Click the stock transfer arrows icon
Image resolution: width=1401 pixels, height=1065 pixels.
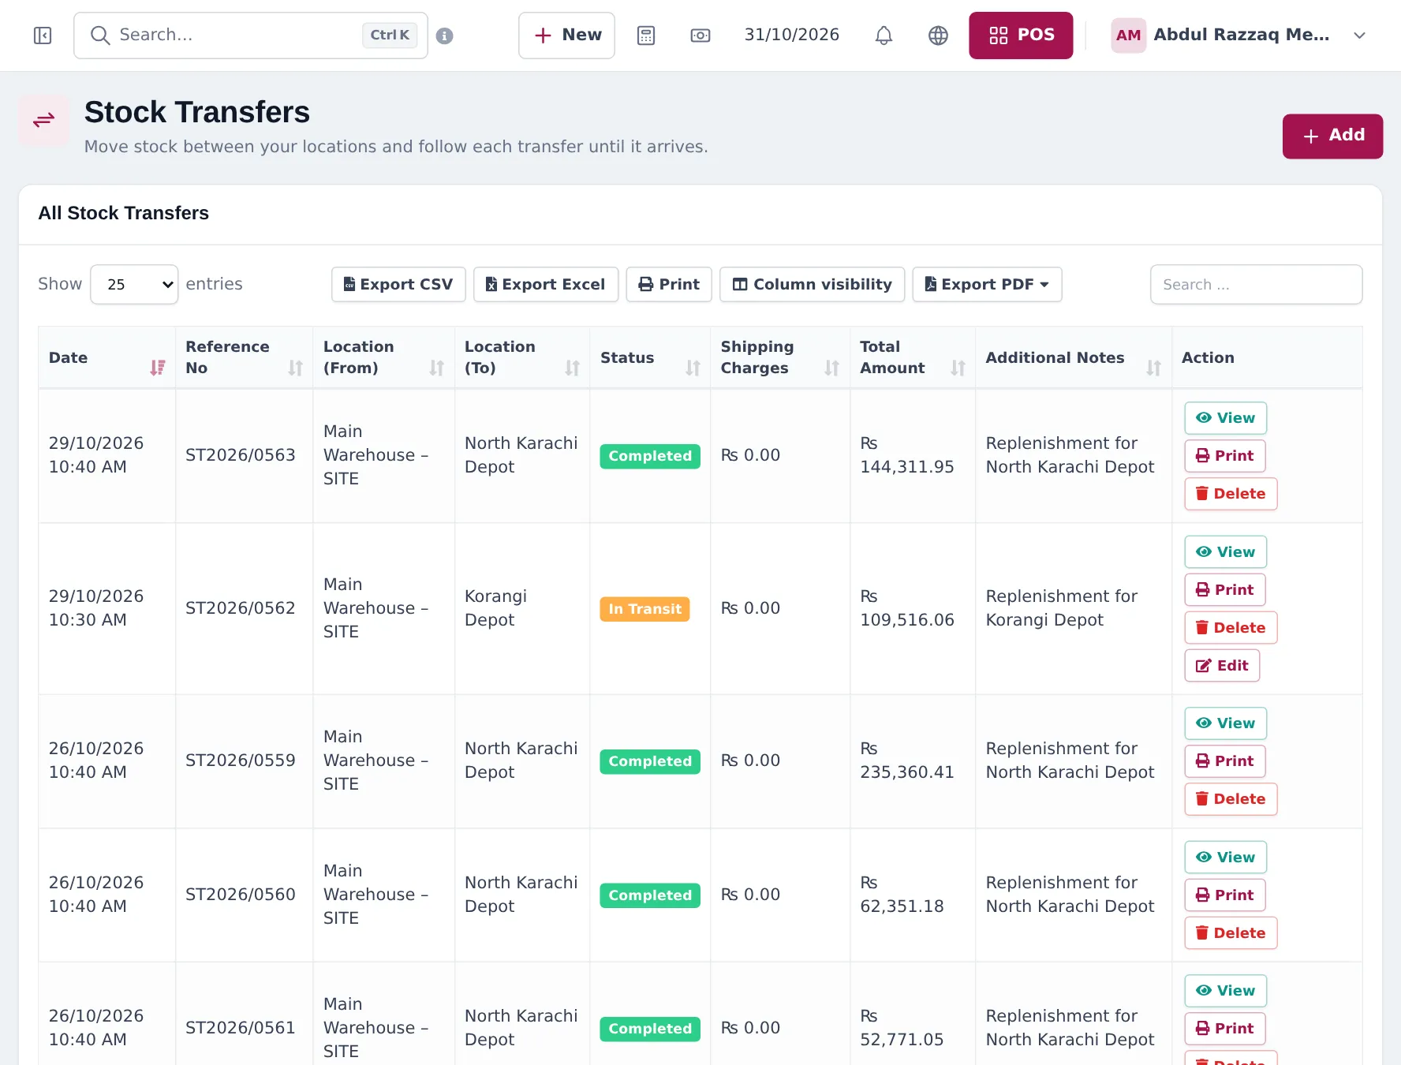point(44,120)
